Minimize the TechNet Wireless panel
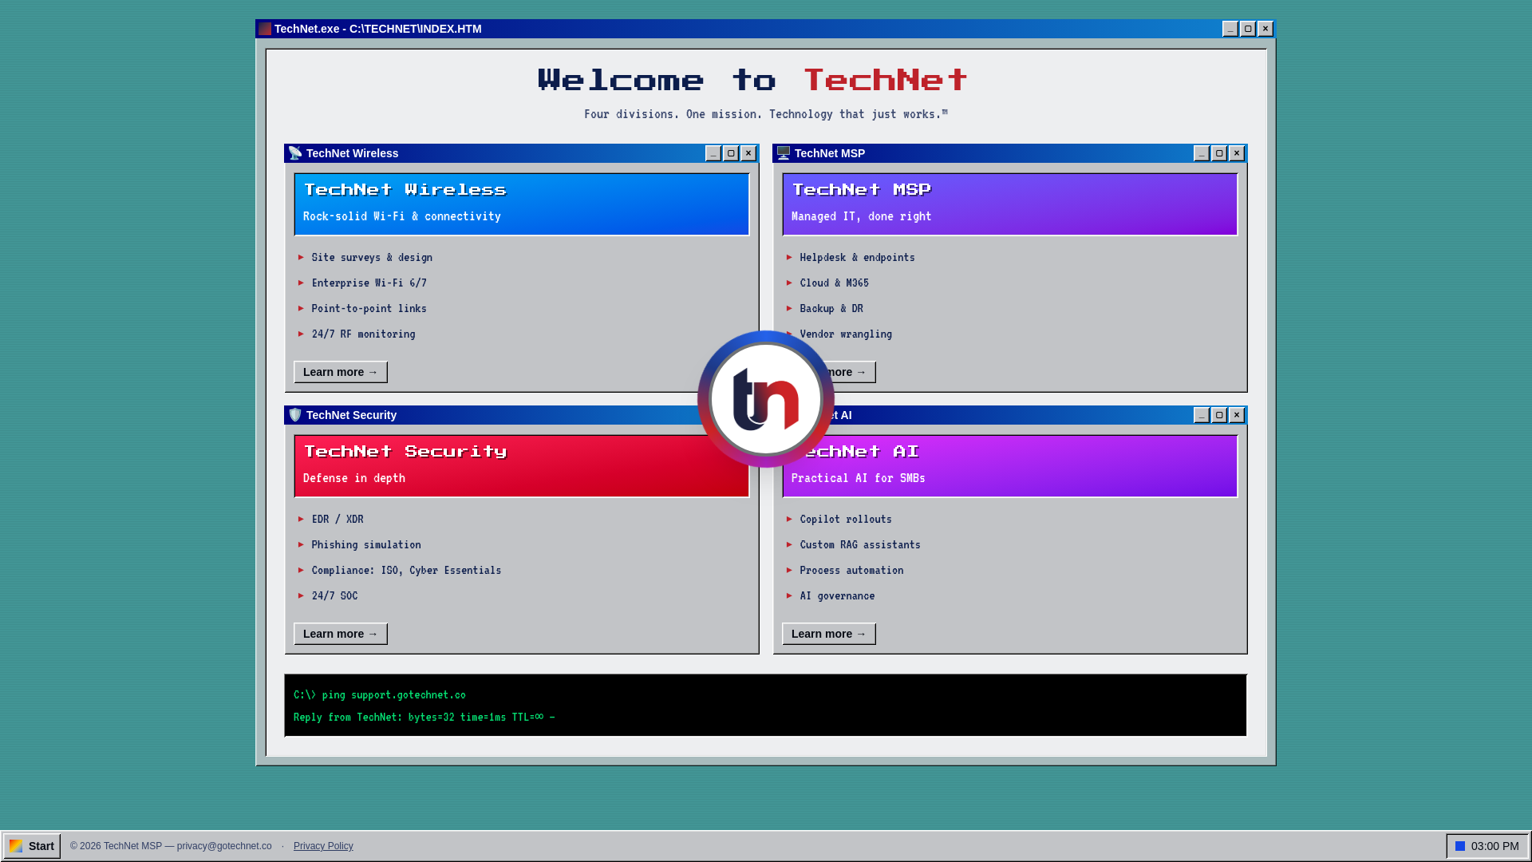 click(x=713, y=153)
